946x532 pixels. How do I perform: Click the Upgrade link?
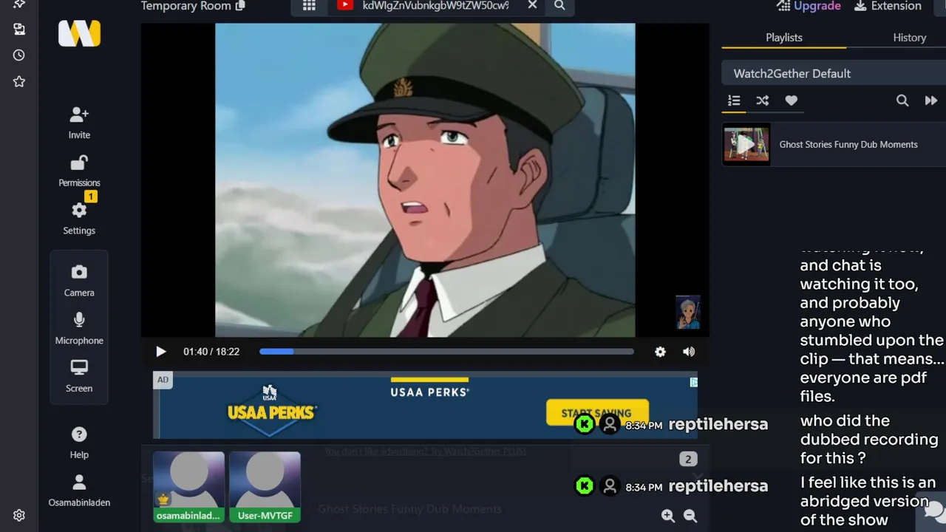(809, 6)
